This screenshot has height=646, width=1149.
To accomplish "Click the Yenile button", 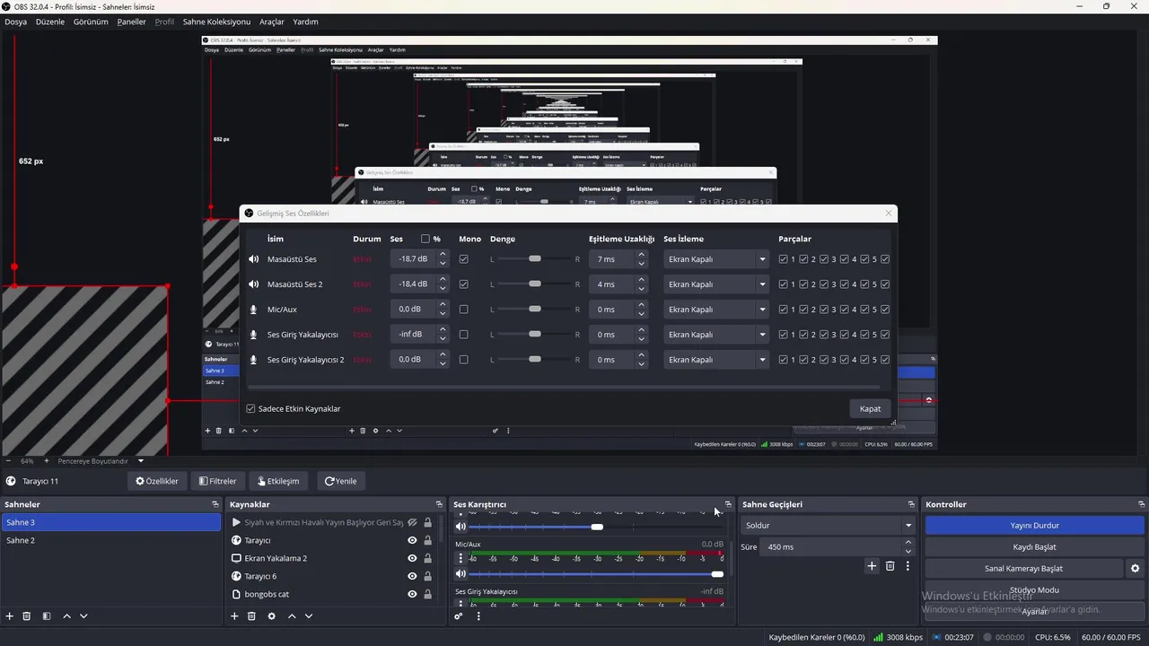I will (341, 481).
